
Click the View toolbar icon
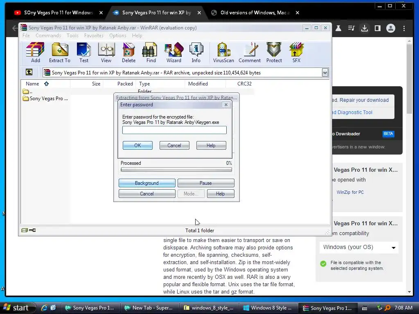106,52
